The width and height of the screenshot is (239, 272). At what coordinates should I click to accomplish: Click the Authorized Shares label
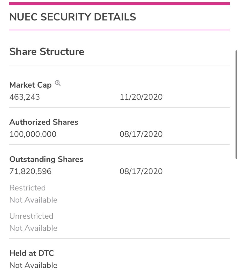pos(44,122)
